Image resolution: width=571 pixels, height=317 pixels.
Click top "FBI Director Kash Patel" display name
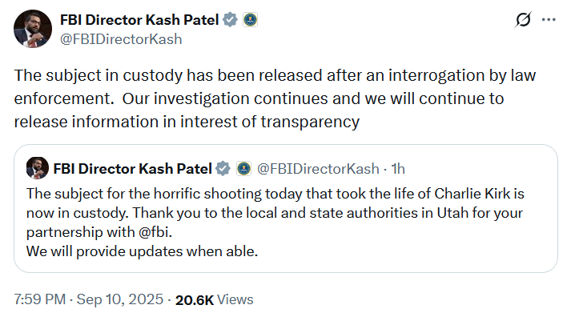(139, 20)
